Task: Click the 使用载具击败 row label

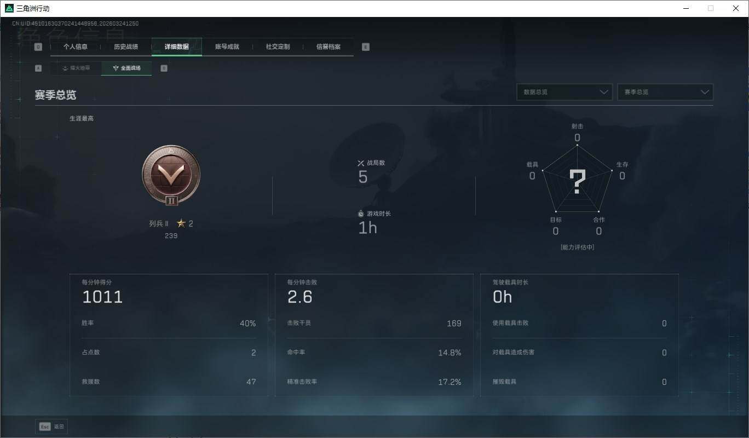Action: (511, 324)
